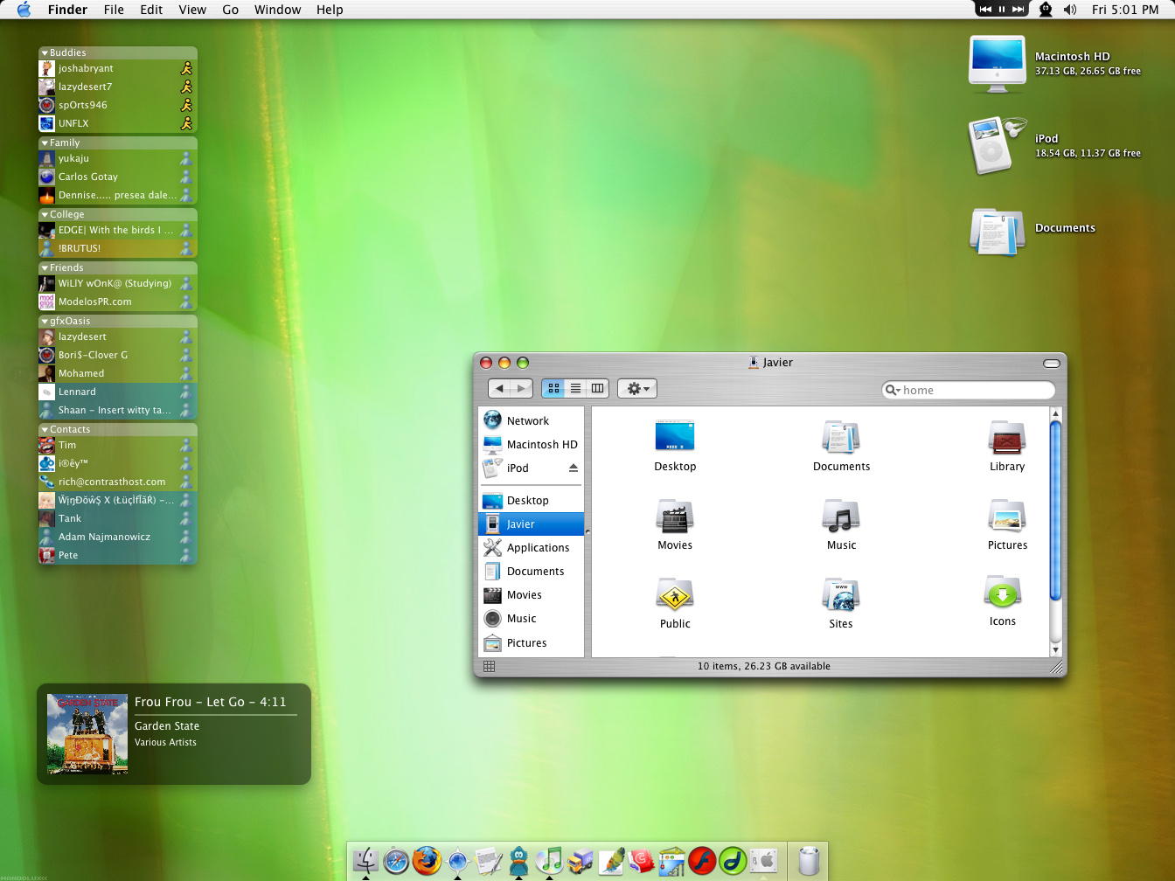1175x881 pixels.
Task: Open the Edit menu
Action: click(151, 10)
